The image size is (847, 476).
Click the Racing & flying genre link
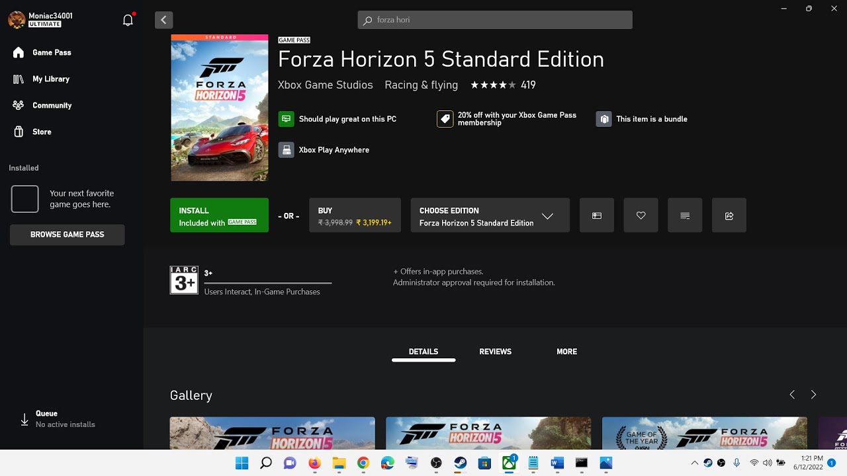[x=421, y=85]
